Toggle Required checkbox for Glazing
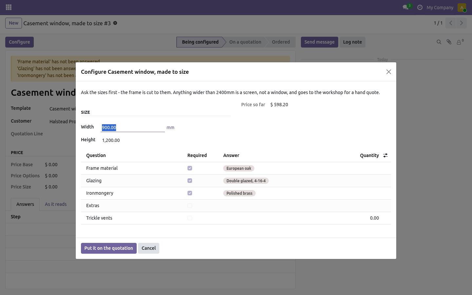Viewport: 472px width, 295px height. (x=190, y=181)
